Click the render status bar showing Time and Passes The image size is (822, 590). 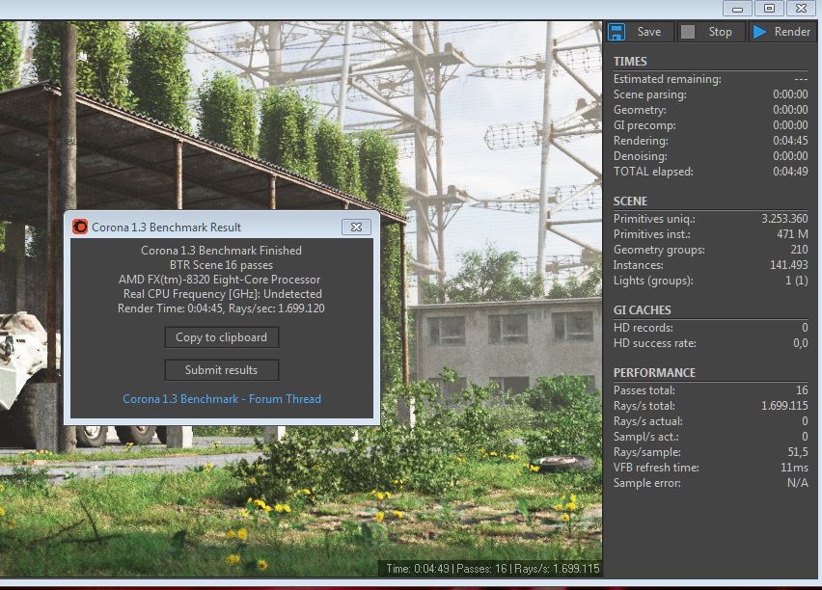pyautogui.click(x=492, y=569)
